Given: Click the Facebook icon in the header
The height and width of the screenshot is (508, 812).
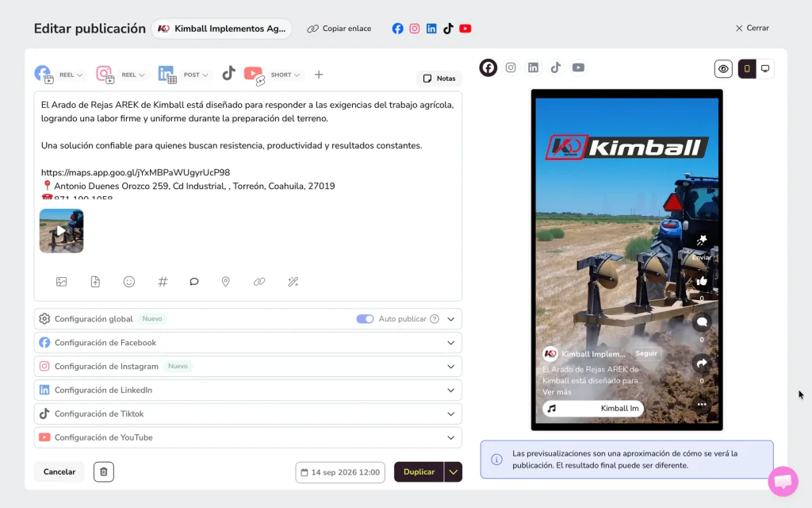Looking at the screenshot, I should point(397,29).
